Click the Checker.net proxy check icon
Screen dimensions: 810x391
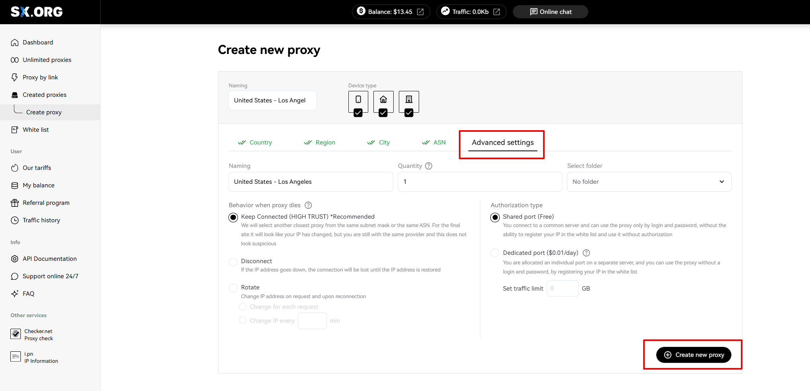tap(15, 334)
